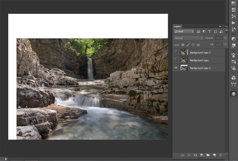Filter layers by type (T icon)
The image size is (238, 161).
point(210,32)
